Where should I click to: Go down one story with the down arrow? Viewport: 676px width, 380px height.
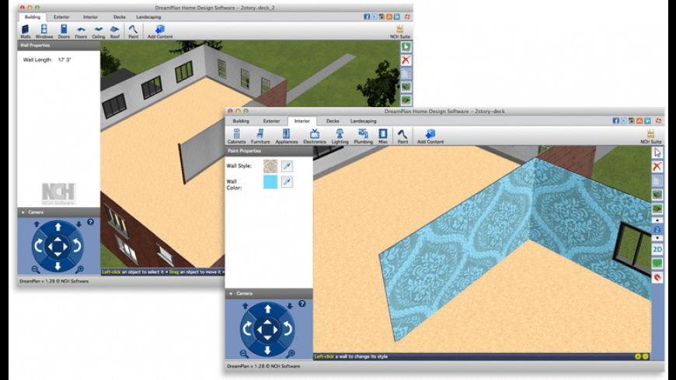657,238
